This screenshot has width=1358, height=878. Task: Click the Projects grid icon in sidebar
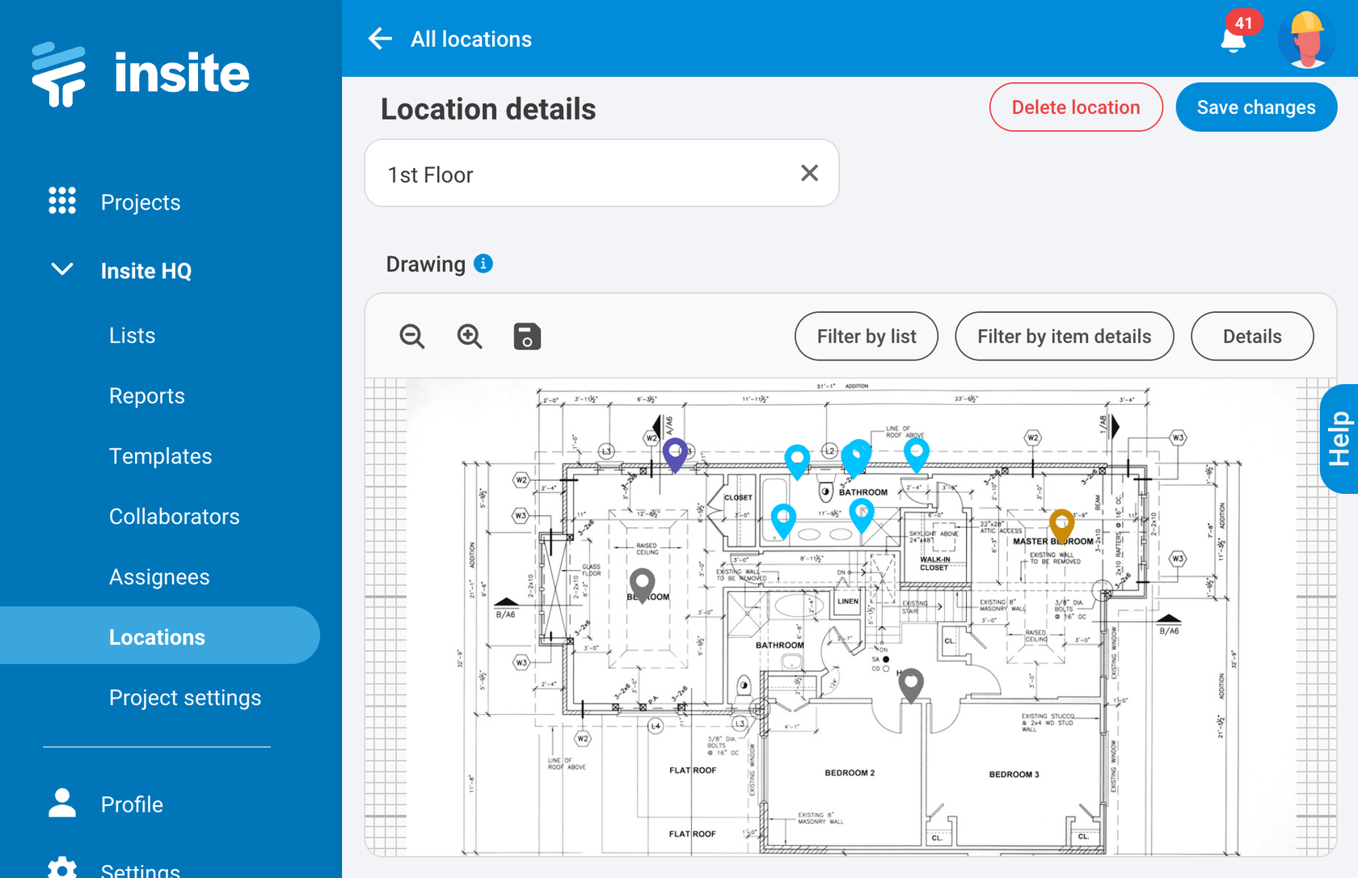(x=61, y=202)
